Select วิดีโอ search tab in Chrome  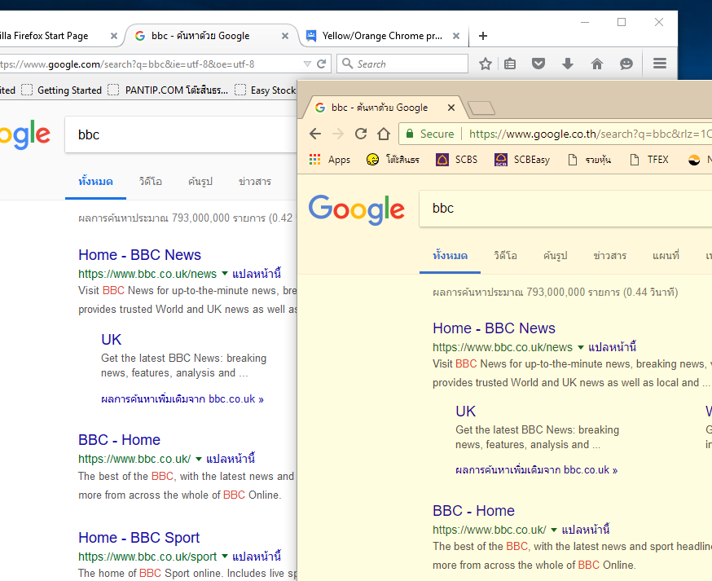[505, 256]
